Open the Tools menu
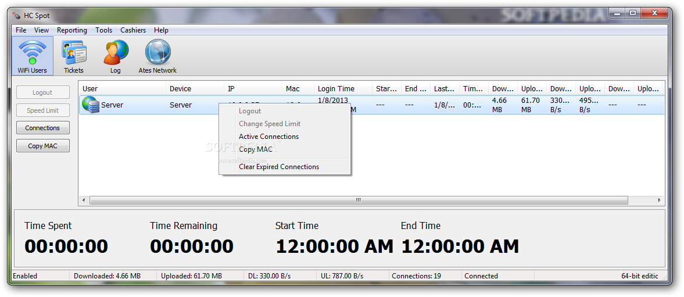Image resolution: width=684 pixels, height=297 pixels. tap(104, 30)
